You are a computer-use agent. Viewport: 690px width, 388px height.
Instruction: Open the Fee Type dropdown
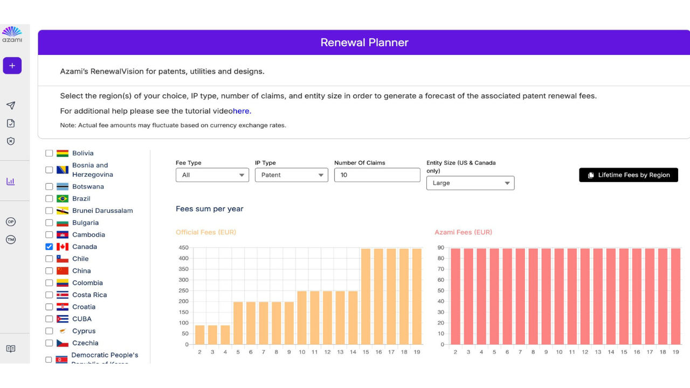pyautogui.click(x=212, y=175)
